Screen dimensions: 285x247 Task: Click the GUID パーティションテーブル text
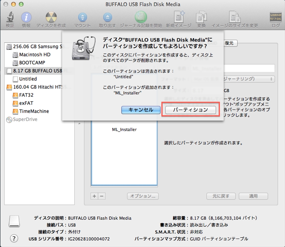pos(219,239)
